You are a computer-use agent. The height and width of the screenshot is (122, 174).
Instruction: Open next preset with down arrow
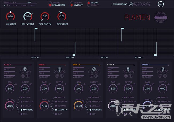(14, 2)
